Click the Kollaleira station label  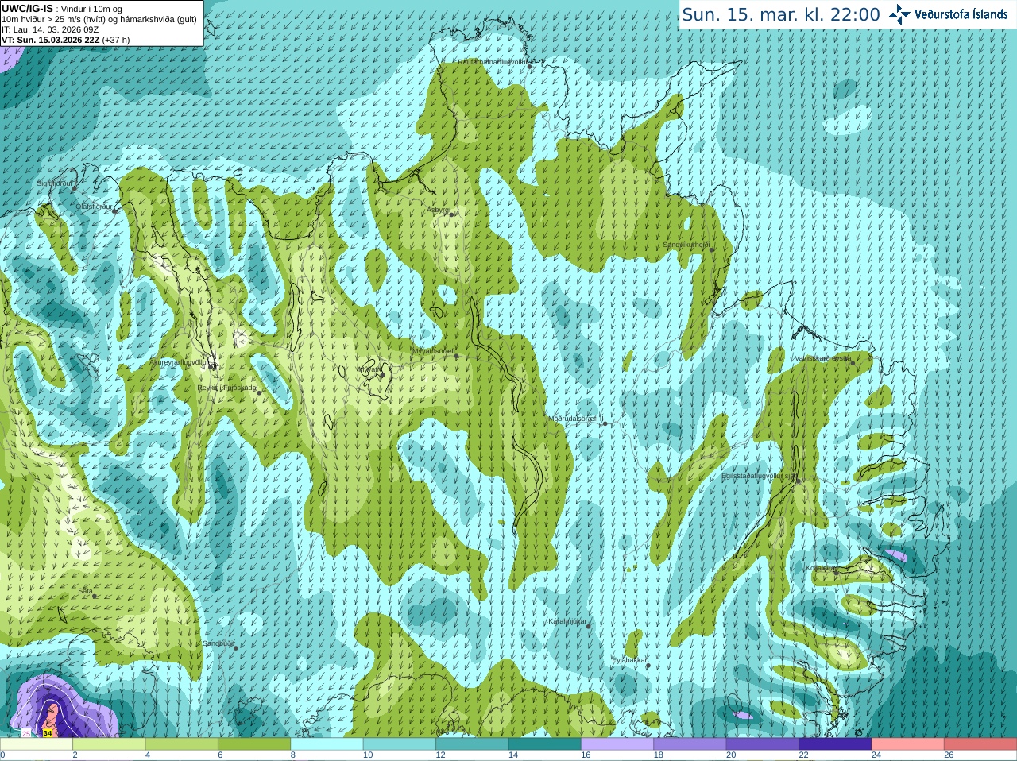coord(821,568)
